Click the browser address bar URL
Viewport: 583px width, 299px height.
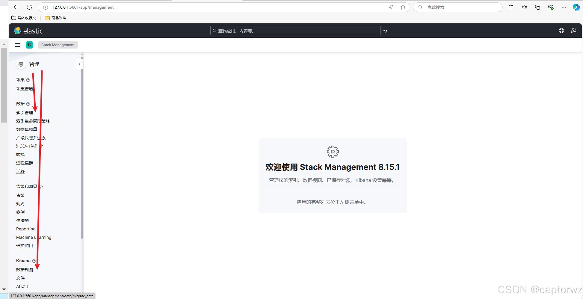(83, 7)
